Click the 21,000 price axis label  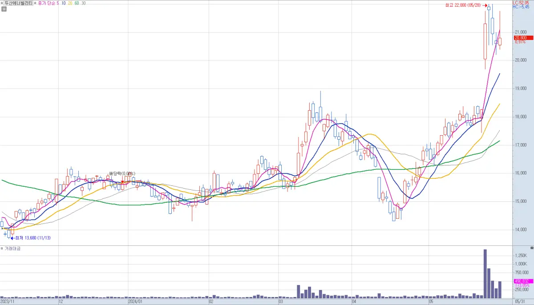tap(521, 32)
